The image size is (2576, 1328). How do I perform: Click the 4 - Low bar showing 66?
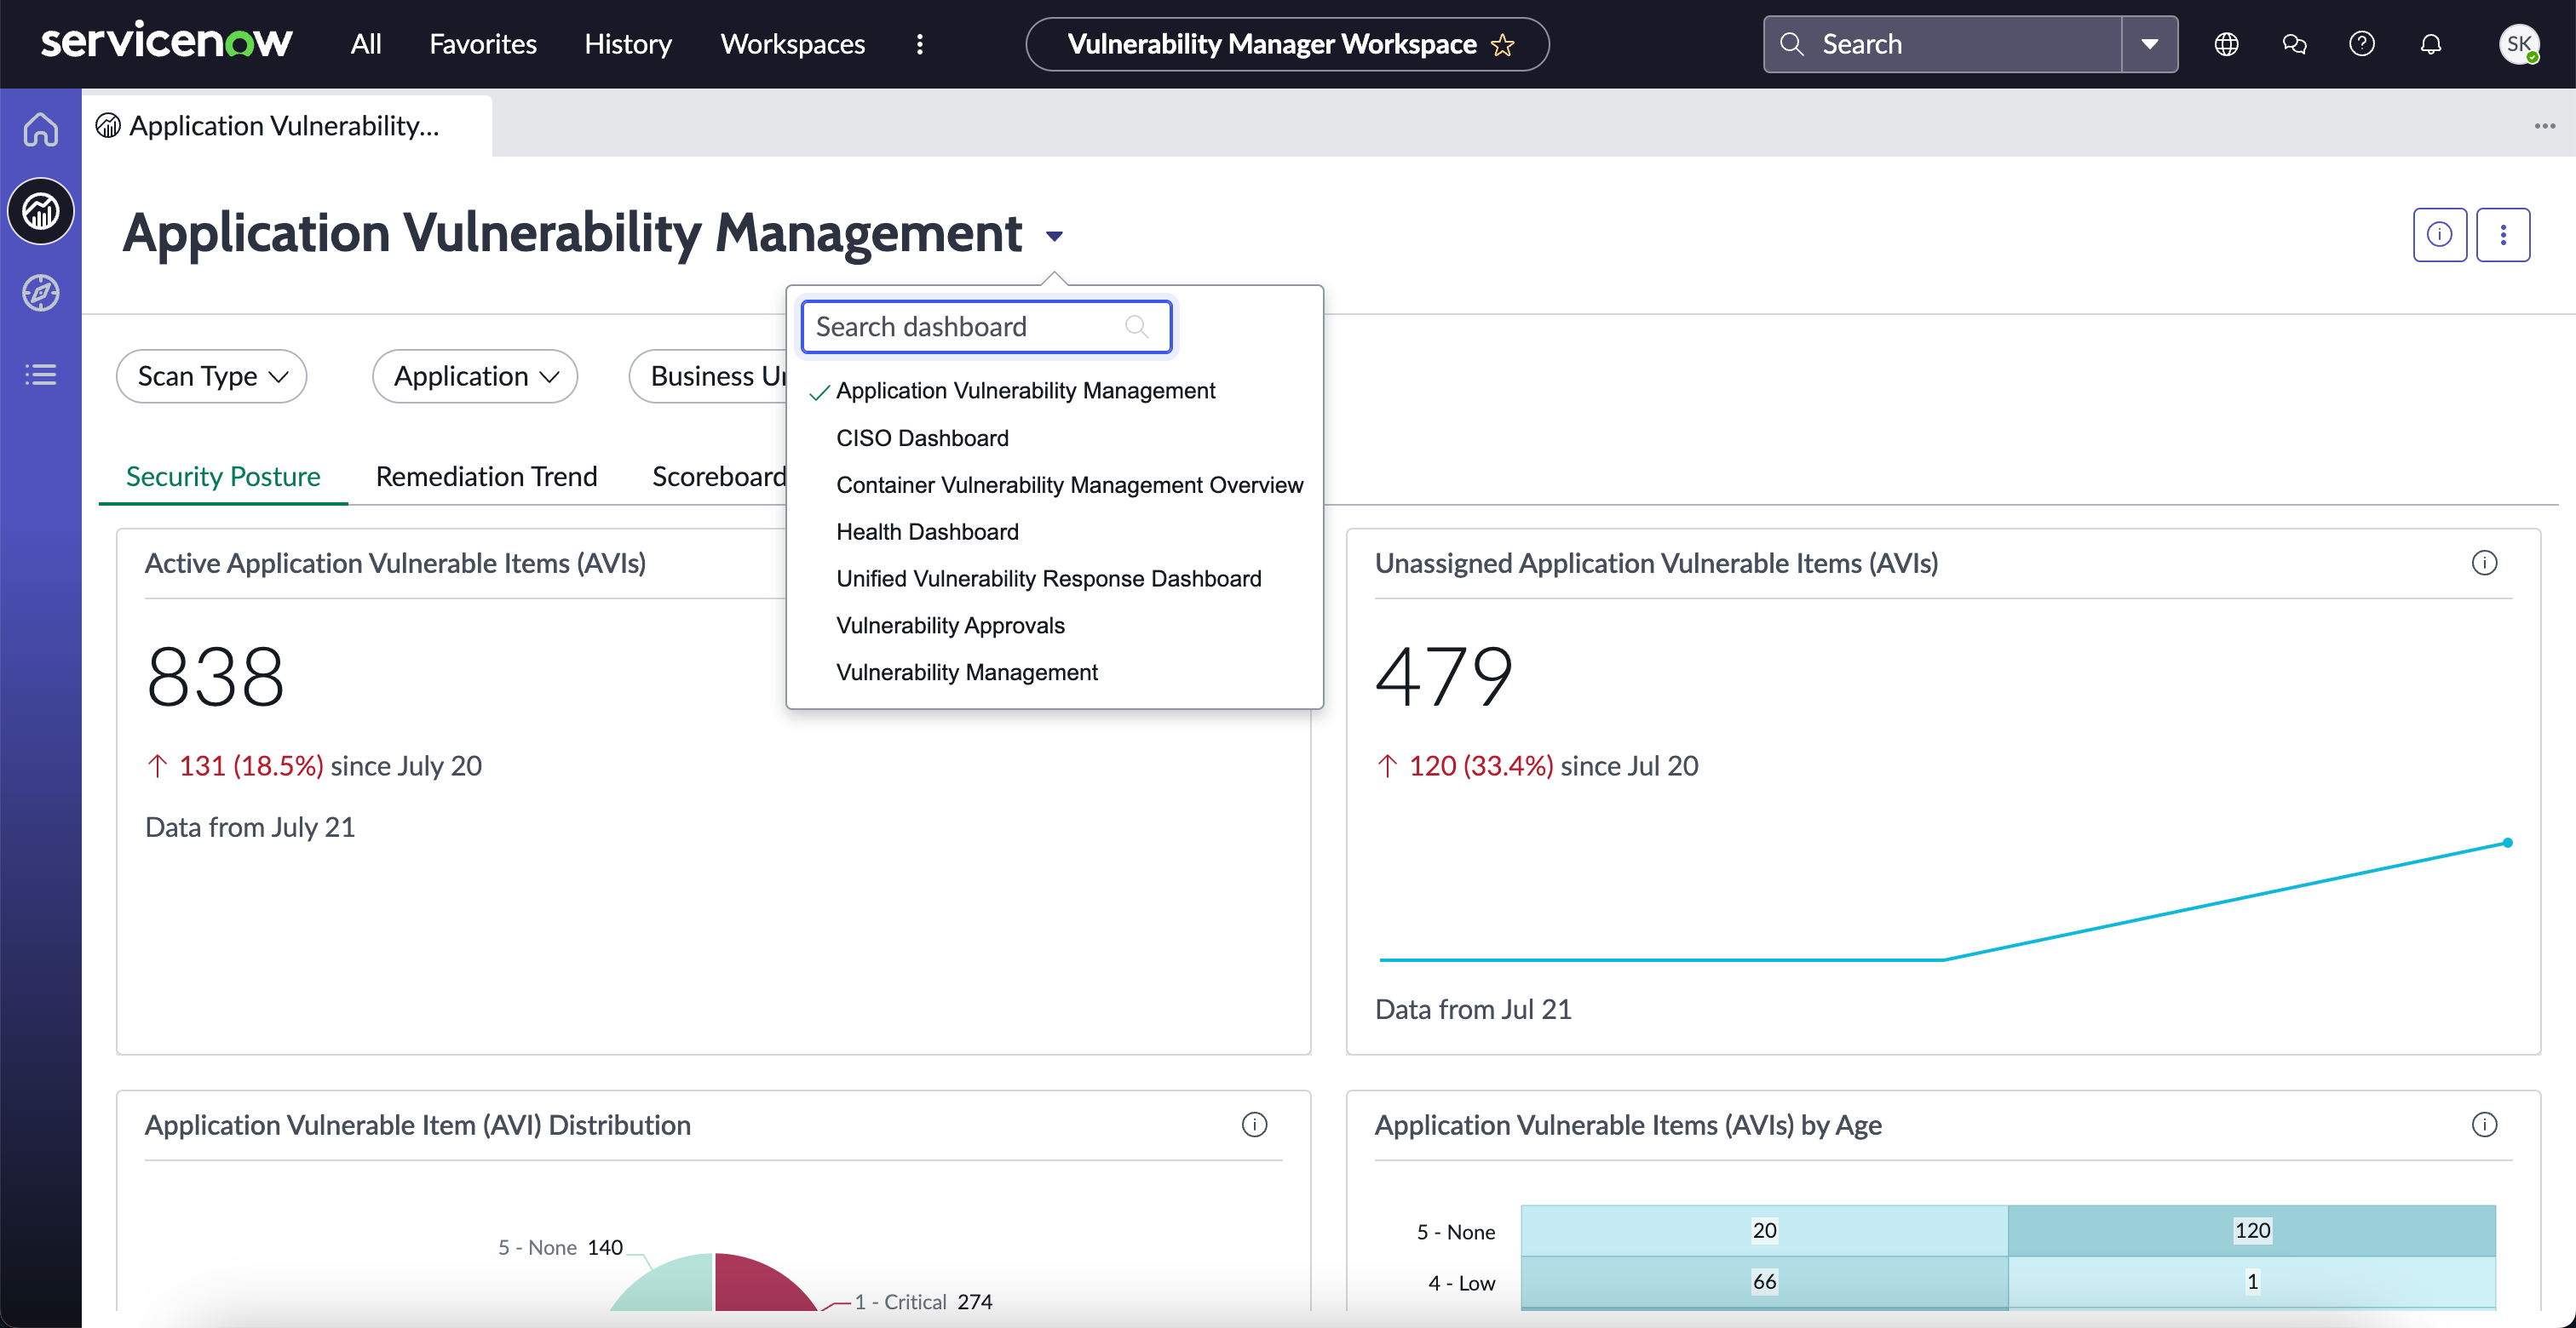(x=1764, y=1281)
